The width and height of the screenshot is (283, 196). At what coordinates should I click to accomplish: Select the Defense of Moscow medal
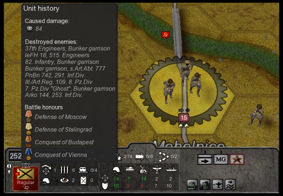[x=29, y=116]
